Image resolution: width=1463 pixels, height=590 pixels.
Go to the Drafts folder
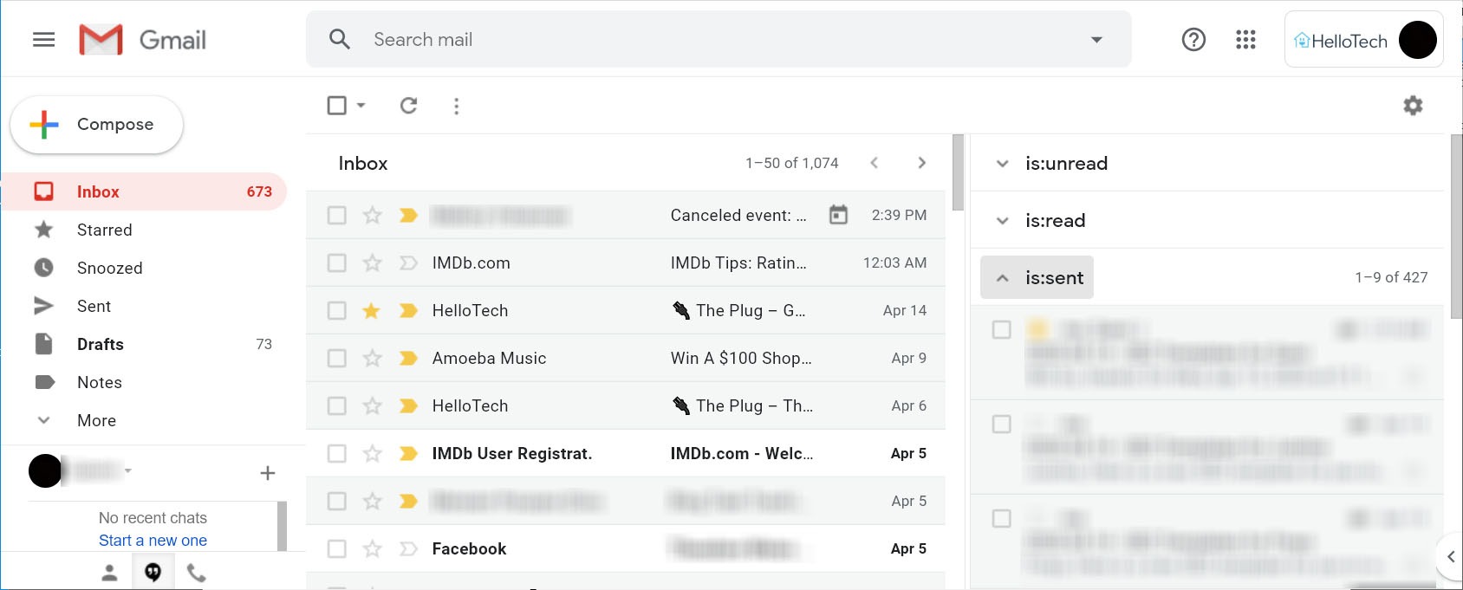click(100, 344)
